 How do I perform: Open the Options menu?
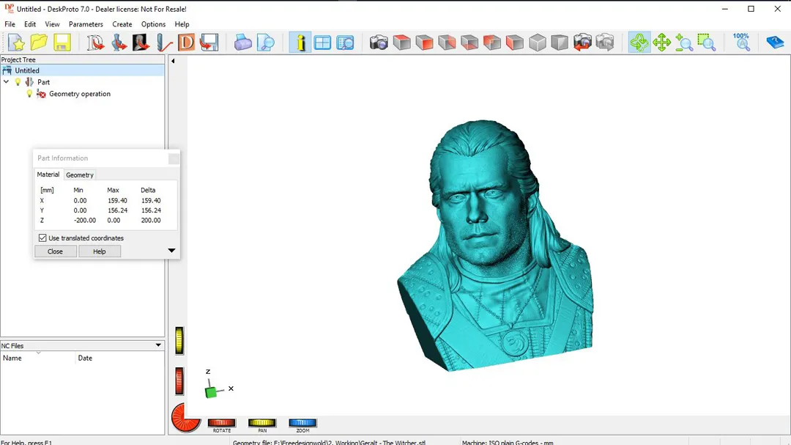pos(153,24)
